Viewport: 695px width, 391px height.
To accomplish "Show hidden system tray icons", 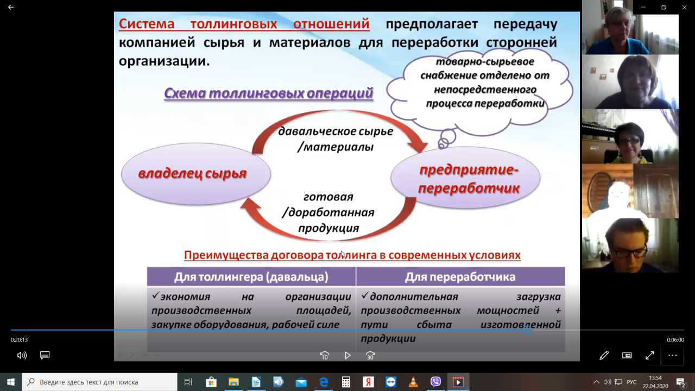I will click(596, 382).
